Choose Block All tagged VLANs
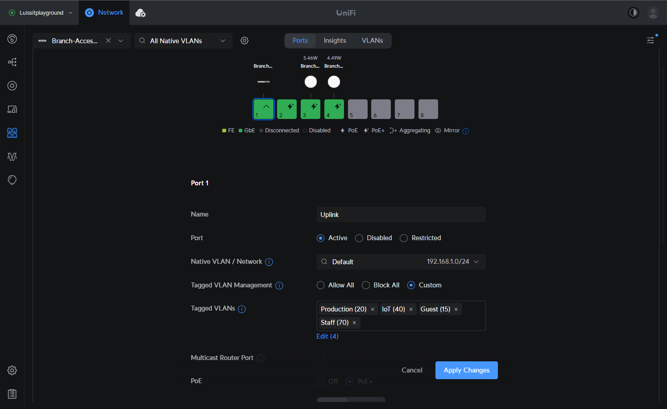This screenshot has height=409, width=667. [366, 285]
